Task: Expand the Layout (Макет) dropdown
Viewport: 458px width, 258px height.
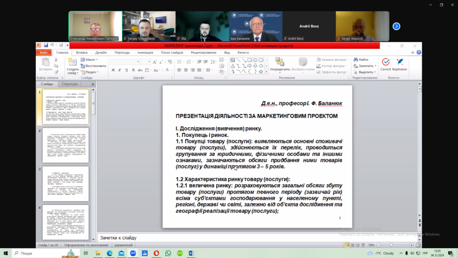Action: click(91, 60)
